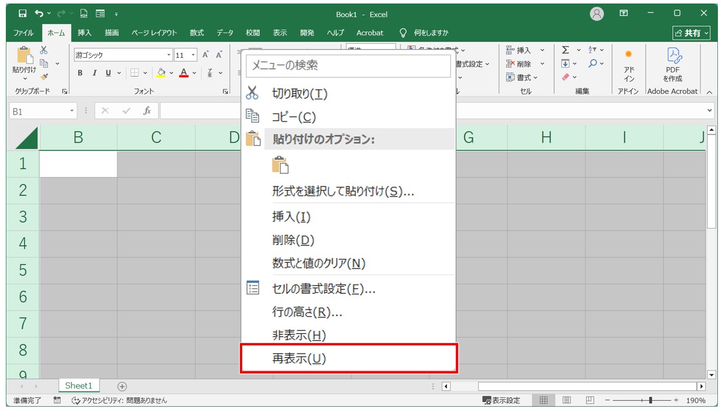Viewport: 722px width, 412px height.
Task: Click the zoom slider handle
Action: (651, 400)
